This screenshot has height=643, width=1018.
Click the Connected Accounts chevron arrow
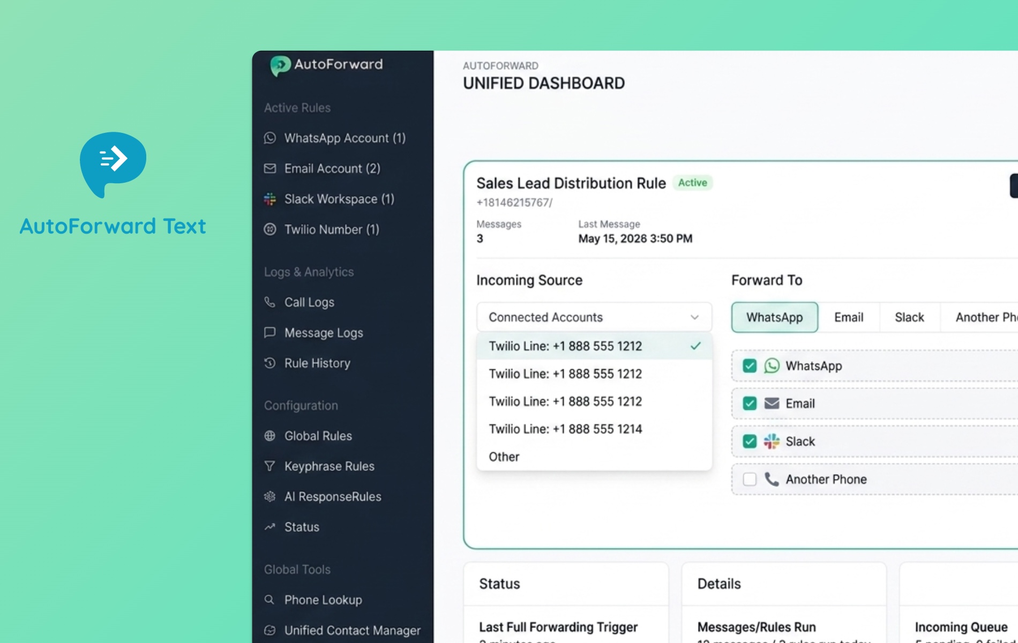pyautogui.click(x=694, y=317)
